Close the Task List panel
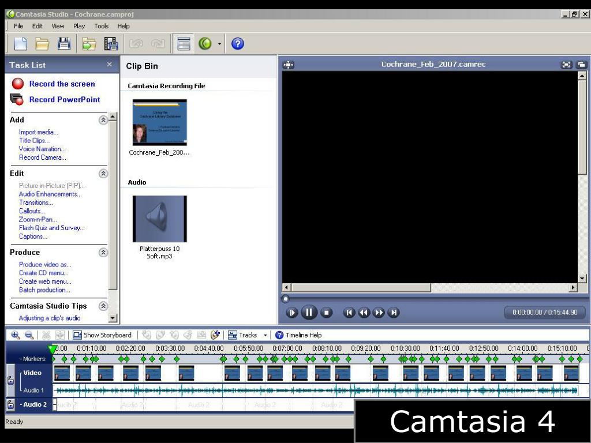The height and width of the screenshot is (443, 591). pos(109,65)
